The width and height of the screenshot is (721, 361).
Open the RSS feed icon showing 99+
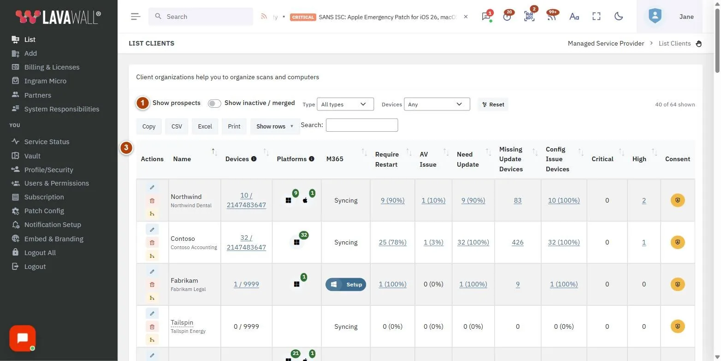551,17
